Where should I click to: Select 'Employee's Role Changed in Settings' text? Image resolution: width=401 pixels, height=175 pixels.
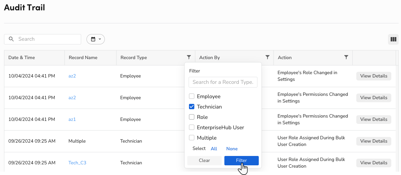(x=307, y=76)
